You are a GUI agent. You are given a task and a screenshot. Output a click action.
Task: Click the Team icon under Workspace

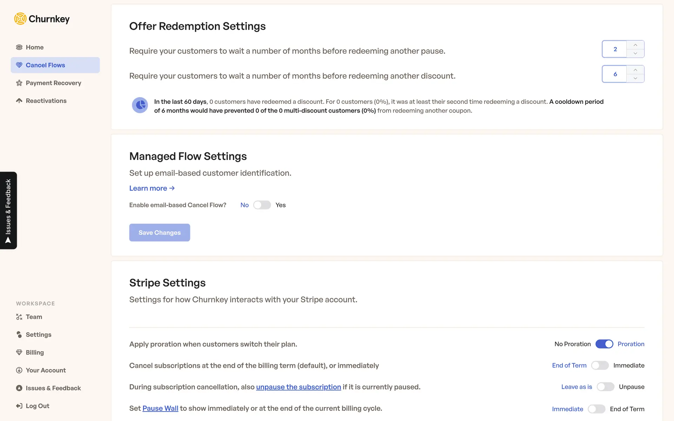pos(19,317)
